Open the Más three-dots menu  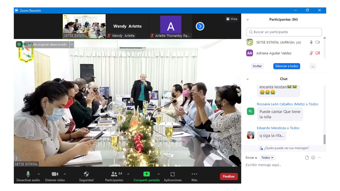click(194, 174)
